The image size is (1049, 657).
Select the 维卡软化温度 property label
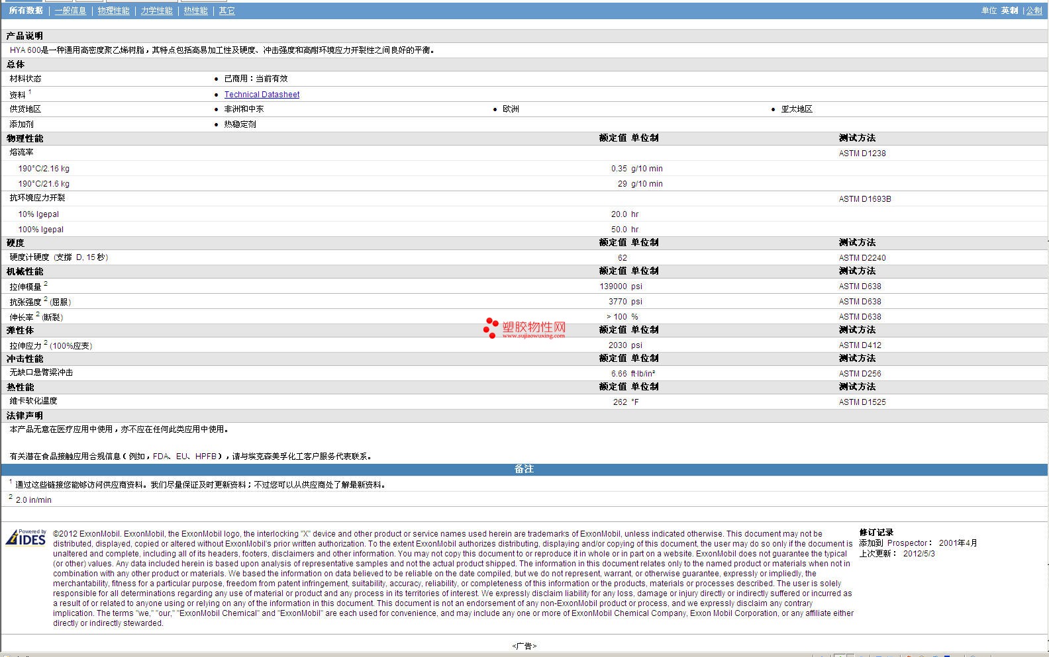[33, 401]
